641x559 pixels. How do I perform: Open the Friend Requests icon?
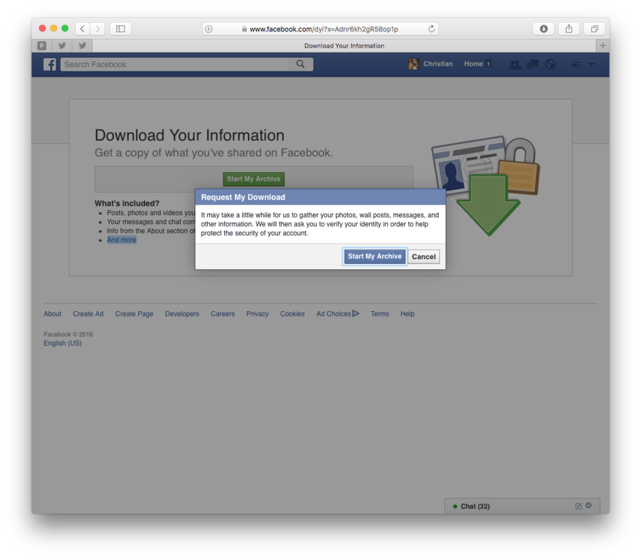[515, 64]
